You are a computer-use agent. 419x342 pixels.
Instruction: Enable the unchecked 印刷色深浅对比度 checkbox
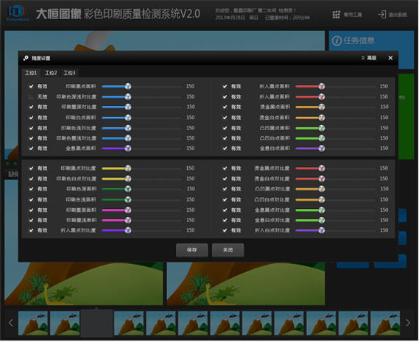[x=31, y=96]
